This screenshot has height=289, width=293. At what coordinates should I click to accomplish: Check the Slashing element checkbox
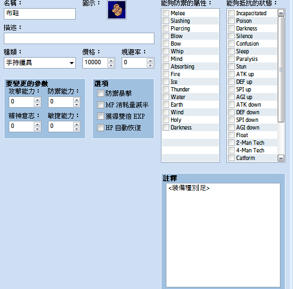(166, 21)
